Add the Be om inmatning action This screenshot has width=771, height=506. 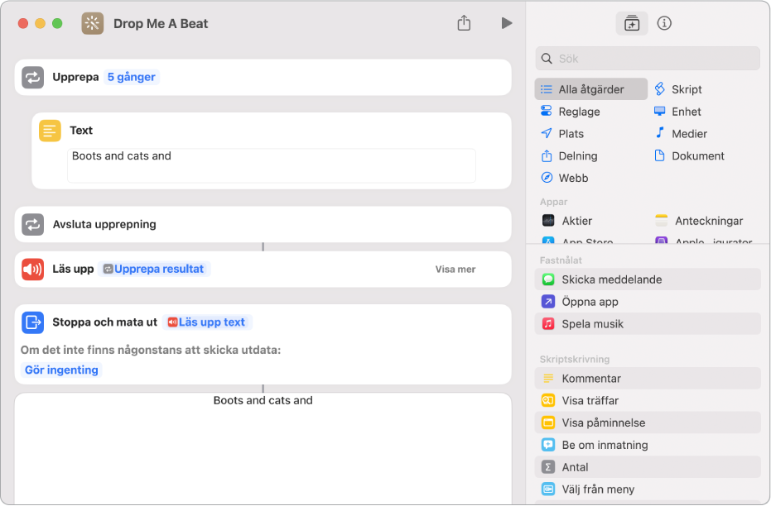pos(648,445)
